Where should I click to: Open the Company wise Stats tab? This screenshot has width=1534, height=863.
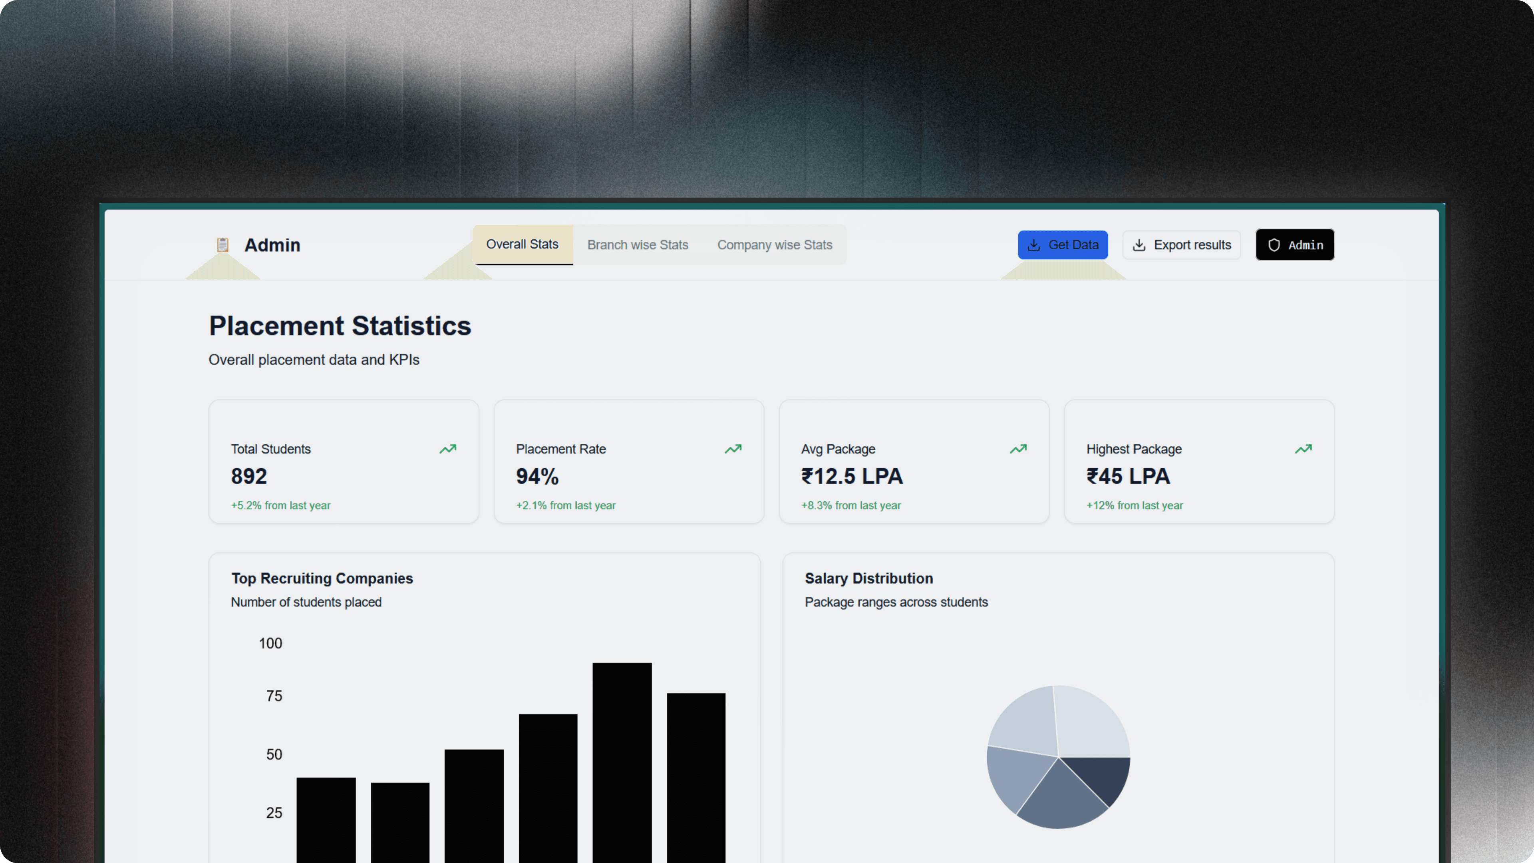[775, 245]
